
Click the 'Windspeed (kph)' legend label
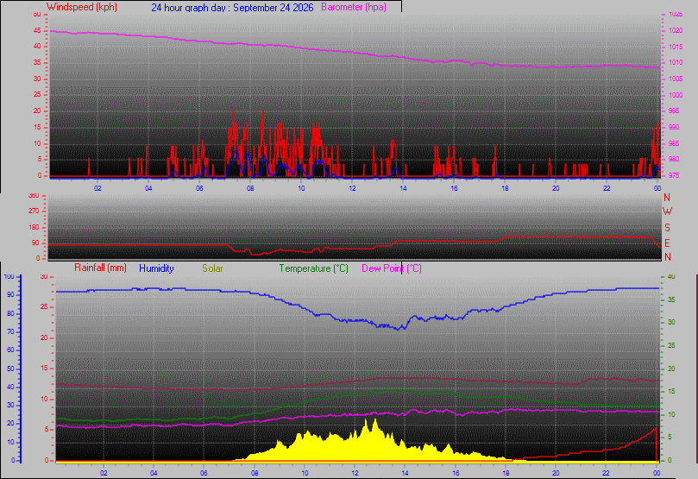[82, 7]
